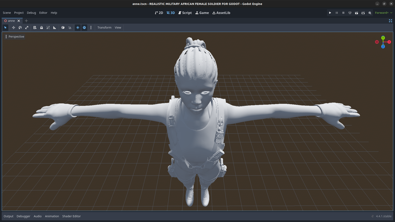Stop the running project
395x222 pixels.
[x=343, y=13]
